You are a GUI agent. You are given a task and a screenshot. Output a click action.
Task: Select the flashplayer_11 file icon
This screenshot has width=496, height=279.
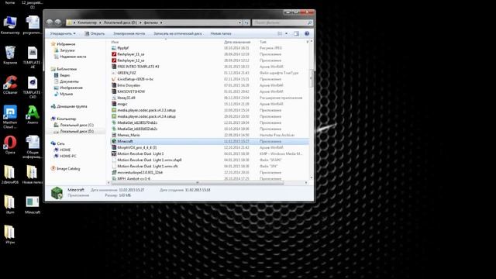point(114,54)
